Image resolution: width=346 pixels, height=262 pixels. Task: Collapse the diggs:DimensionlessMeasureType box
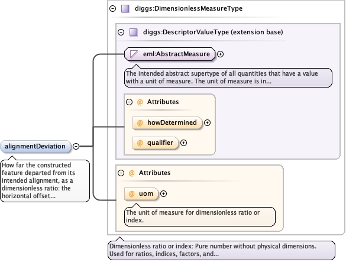113,9
